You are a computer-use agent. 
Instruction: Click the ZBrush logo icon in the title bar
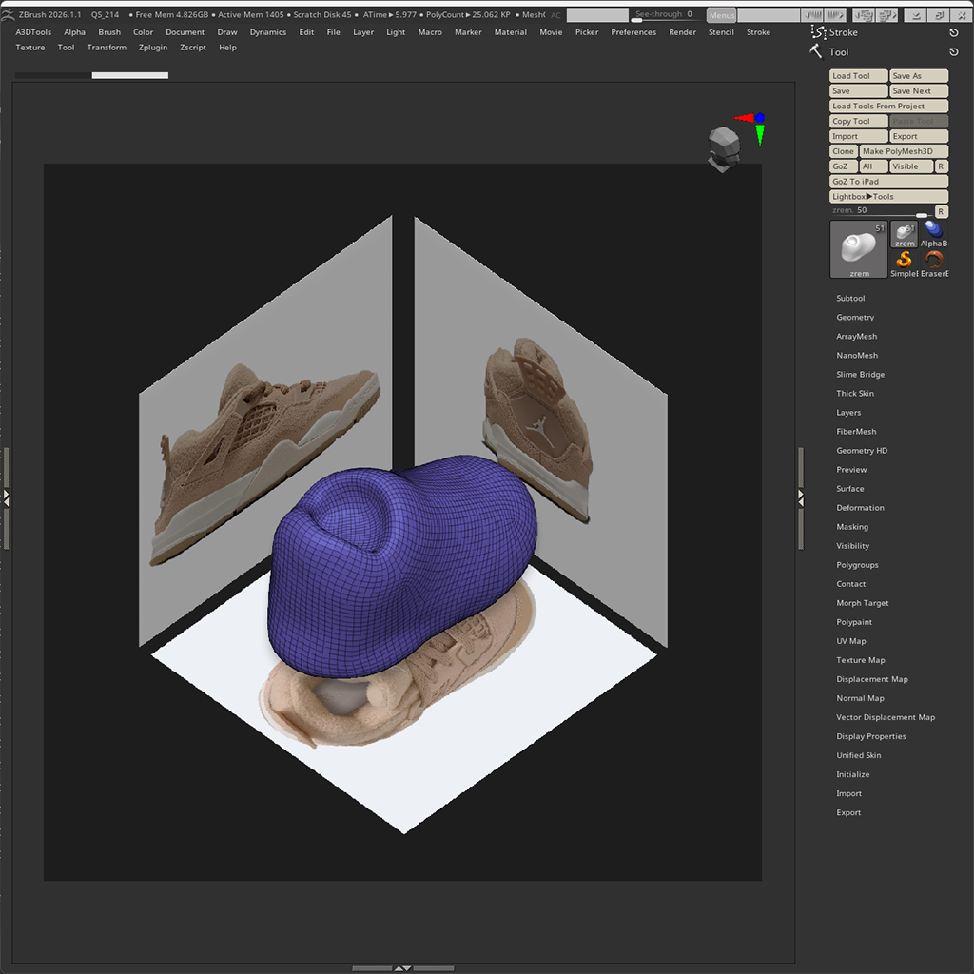8,13
